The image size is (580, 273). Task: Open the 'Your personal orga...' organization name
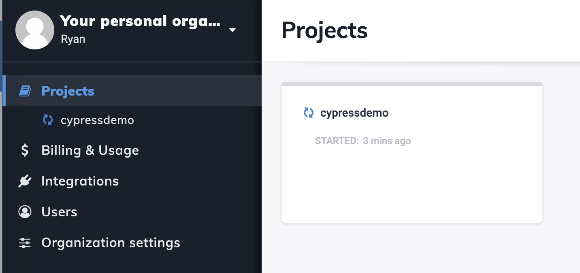(x=140, y=21)
